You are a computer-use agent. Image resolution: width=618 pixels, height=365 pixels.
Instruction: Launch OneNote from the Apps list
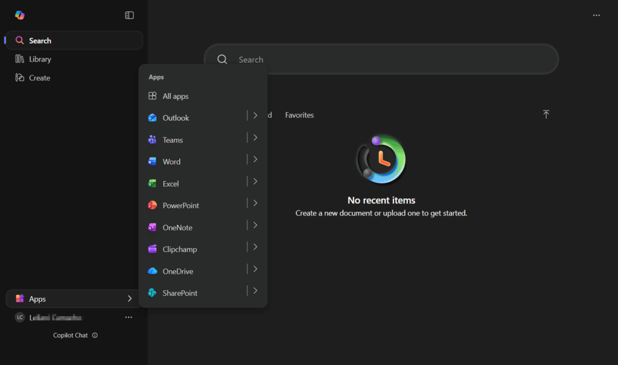[x=177, y=227]
